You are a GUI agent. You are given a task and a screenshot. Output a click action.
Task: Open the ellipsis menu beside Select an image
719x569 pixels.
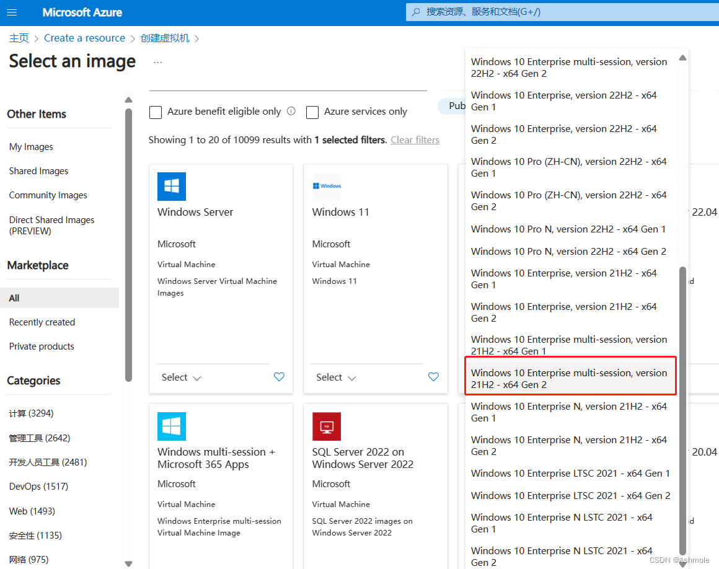coord(157,62)
